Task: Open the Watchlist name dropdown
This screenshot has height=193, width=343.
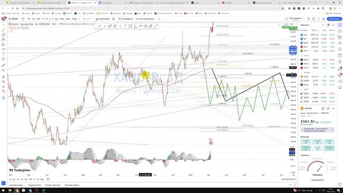Action: tap(305, 25)
